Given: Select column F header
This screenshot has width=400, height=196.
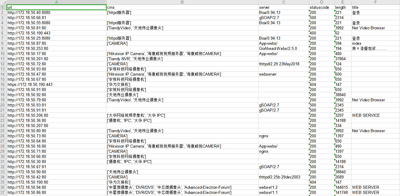Looking at the screenshot, I should (375, 2).
